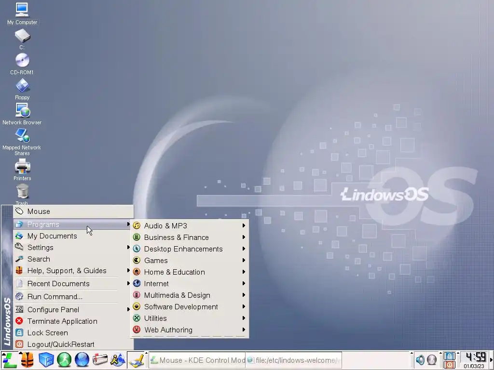Expand Software Development submenu arrow
The image size is (494, 370).
(x=244, y=306)
